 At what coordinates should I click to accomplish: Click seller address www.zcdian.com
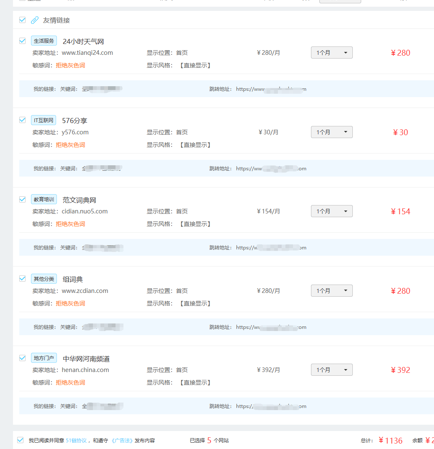(85, 291)
